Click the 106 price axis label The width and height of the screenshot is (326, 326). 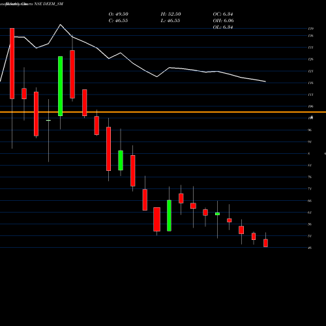[311, 106]
